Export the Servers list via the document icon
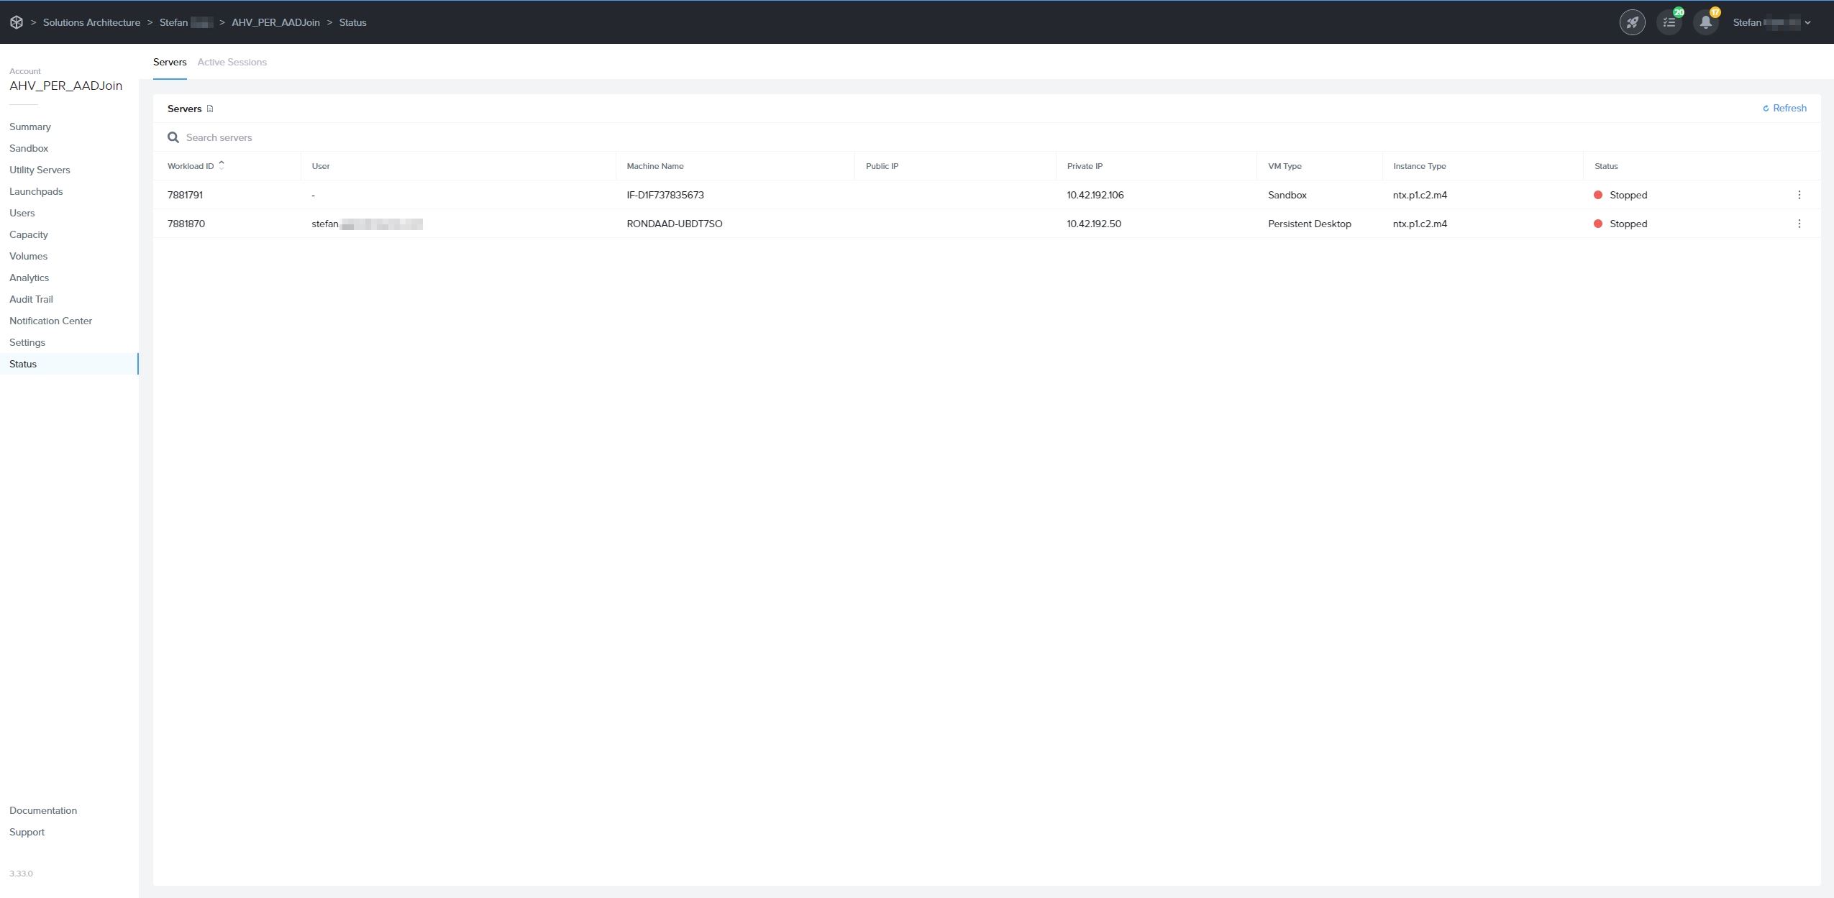The image size is (1834, 898). point(210,108)
